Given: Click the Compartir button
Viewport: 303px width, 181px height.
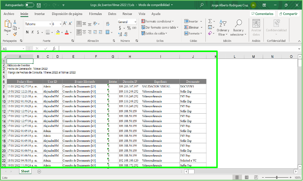Looking at the screenshot, I should click(288, 14).
